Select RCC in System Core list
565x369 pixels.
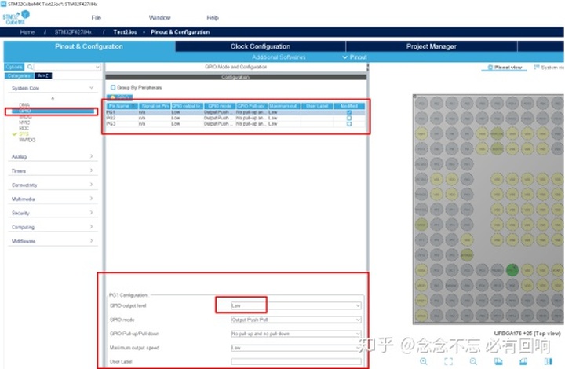(x=24, y=128)
